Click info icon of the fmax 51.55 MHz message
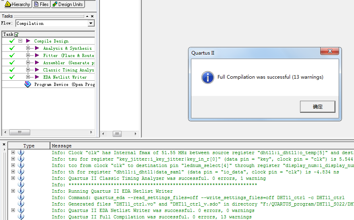The image size is (354, 220). 21,153
